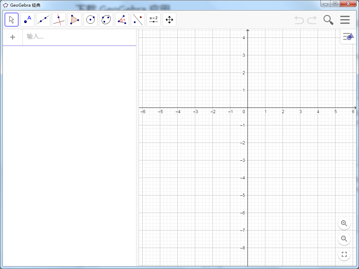Select the Line tool
Screen dimensions: 359x269
click(43, 20)
